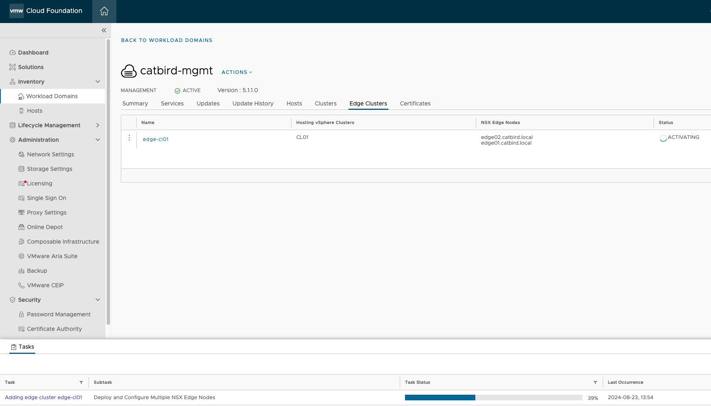711x406 pixels.
Task: Click the 39% task progress bar
Action: [x=494, y=398]
